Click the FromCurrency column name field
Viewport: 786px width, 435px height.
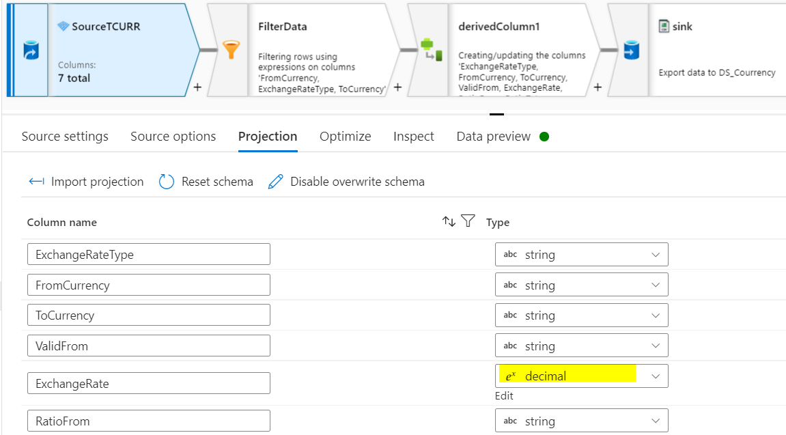(148, 285)
